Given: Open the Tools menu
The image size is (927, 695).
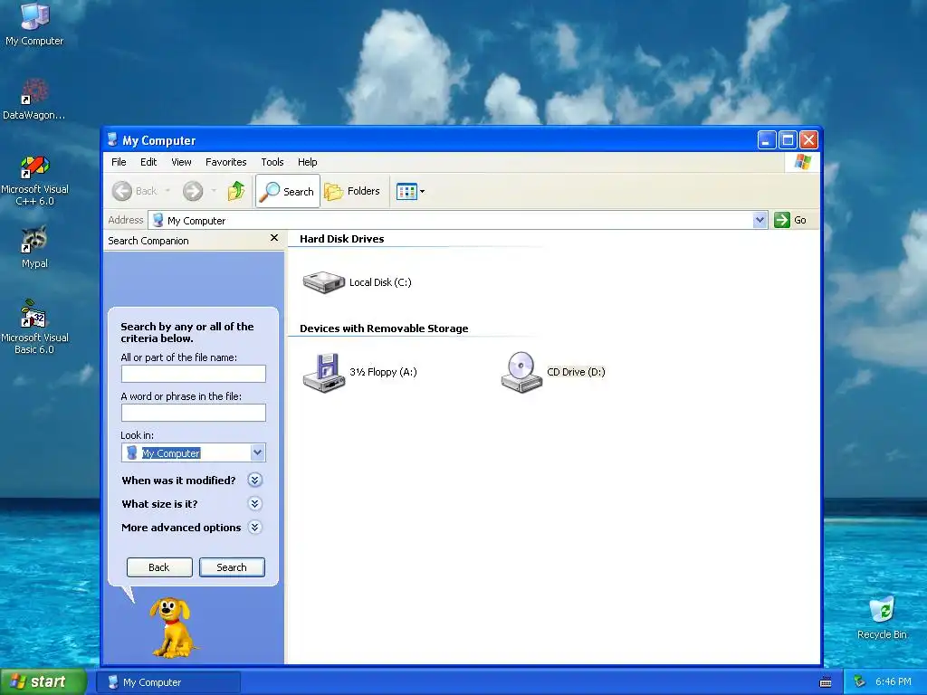Looking at the screenshot, I should tap(272, 162).
